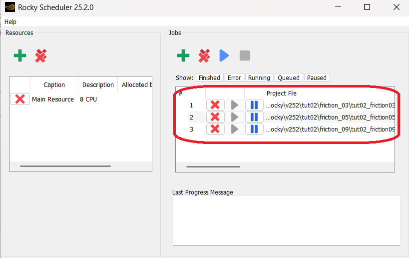The height and width of the screenshot is (258, 409).
Task: Pause job 2 friction_05
Action: (254, 117)
